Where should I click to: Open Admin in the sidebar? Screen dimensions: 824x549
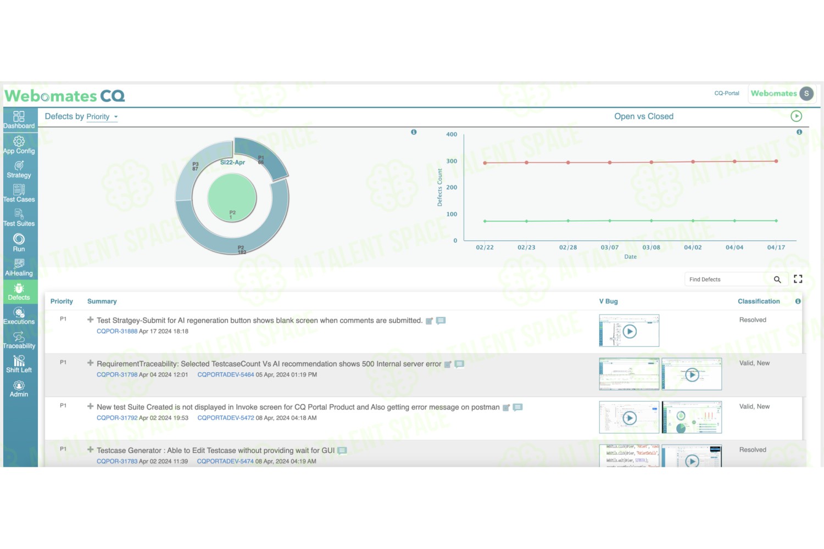click(19, 388)
